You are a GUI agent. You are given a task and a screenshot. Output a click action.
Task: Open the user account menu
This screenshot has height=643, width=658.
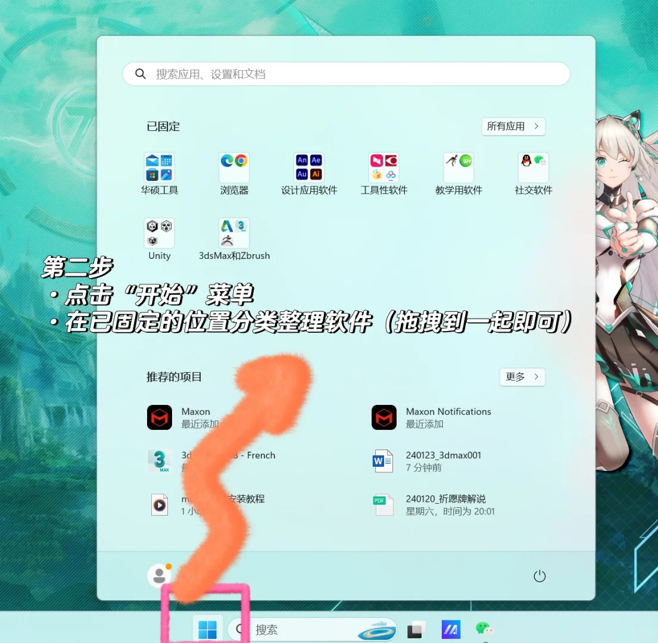159,576
